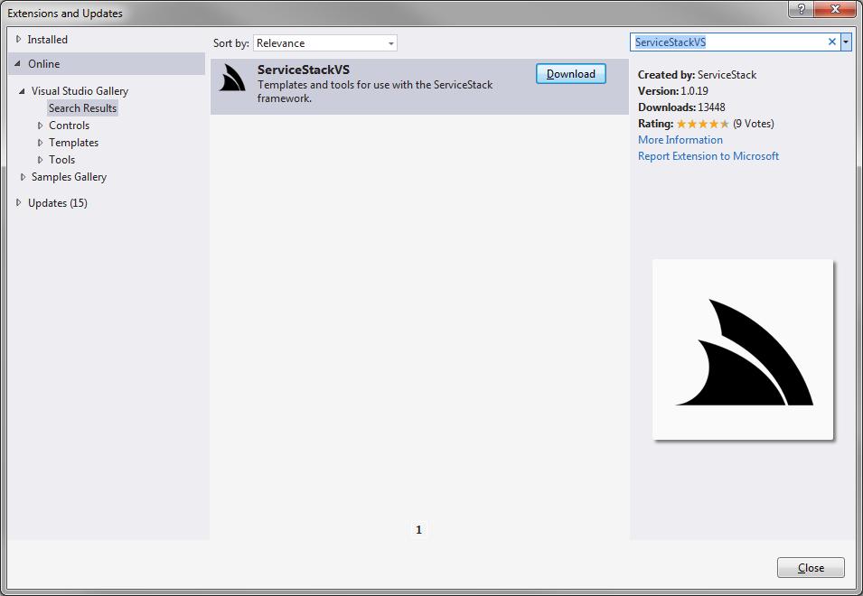Select Visual Studio Gallery label
Screen dimensions: 863x596
(80, 91)
